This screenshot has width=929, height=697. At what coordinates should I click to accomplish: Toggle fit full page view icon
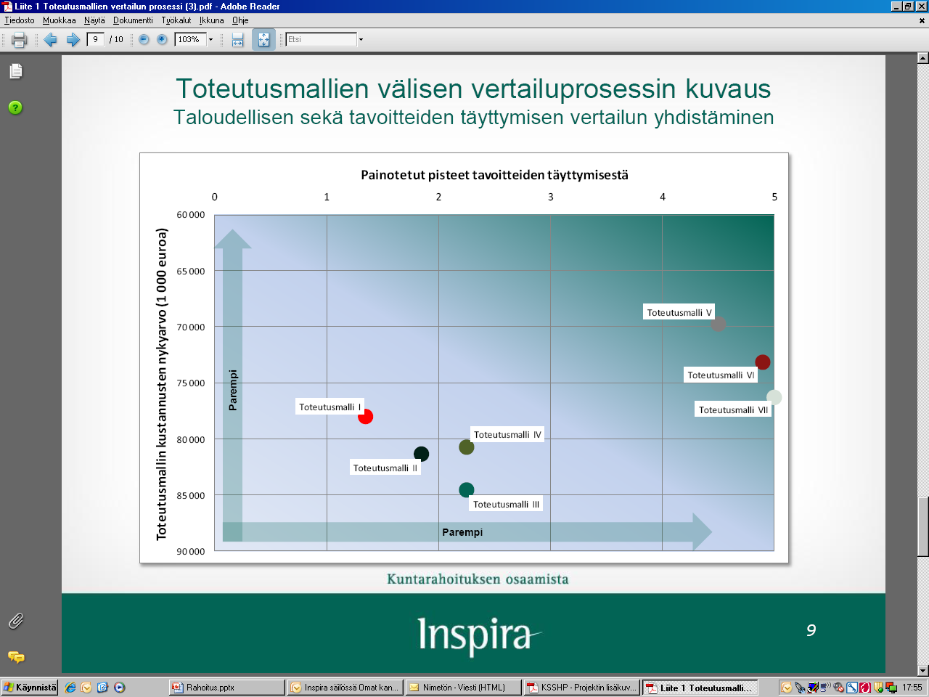263,40
